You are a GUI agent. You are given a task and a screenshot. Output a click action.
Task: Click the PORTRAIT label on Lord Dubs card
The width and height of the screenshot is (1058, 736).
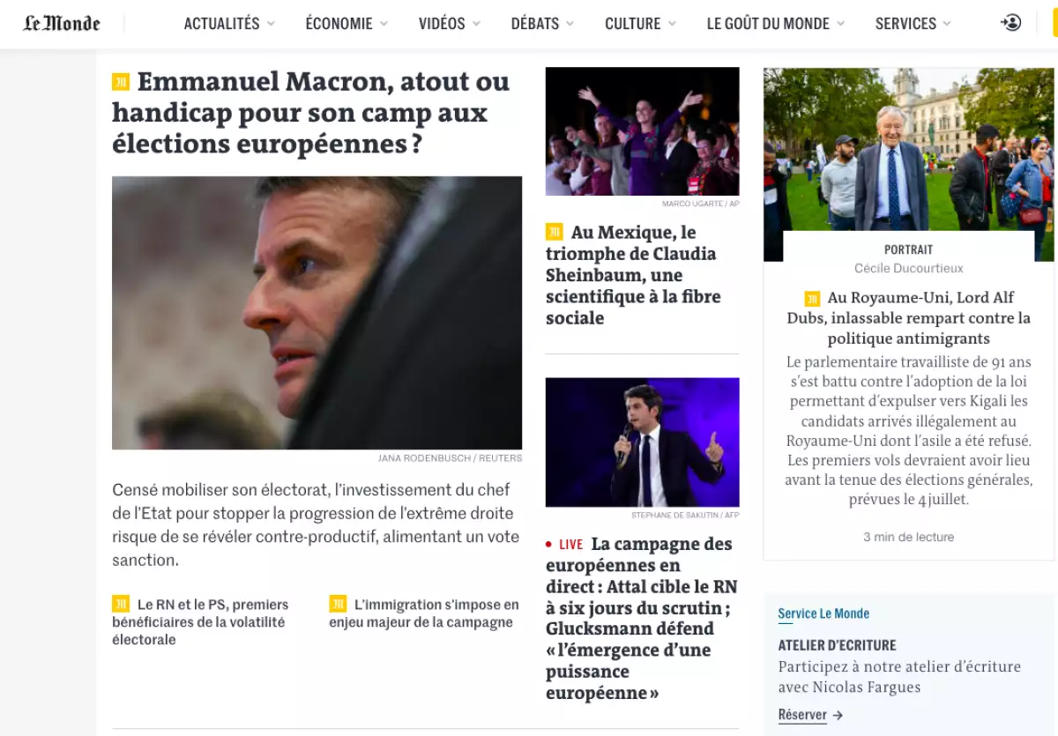tap(908, 249)
